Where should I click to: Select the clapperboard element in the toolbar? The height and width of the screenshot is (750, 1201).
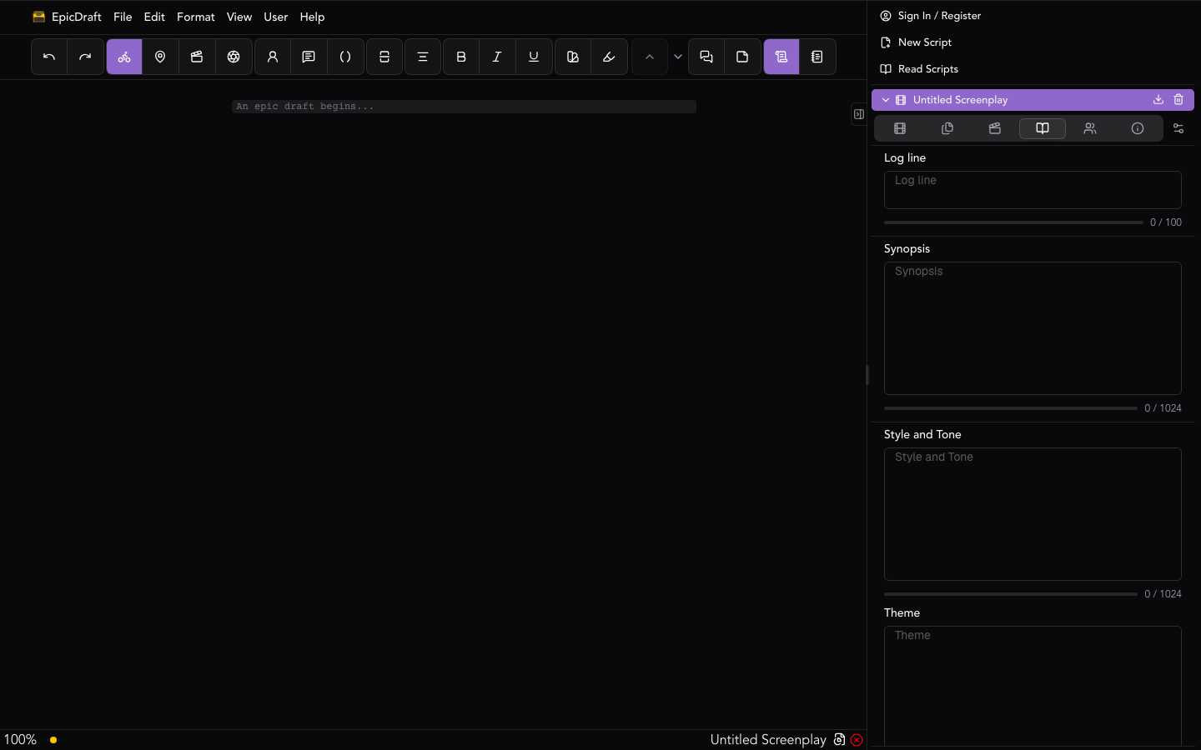click(x=197, y=57)
